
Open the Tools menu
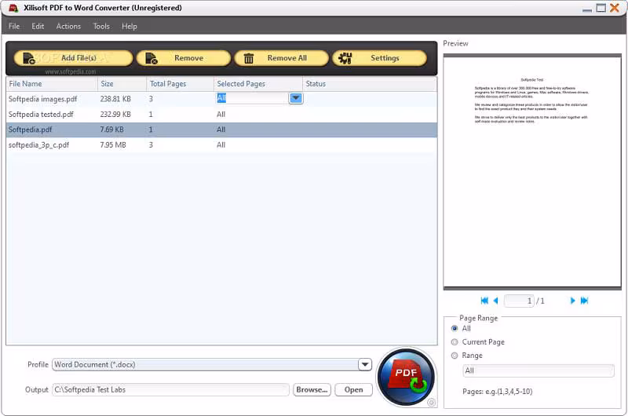[101, 27]
